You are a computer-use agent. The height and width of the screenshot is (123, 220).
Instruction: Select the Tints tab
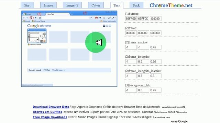[117, 5]
